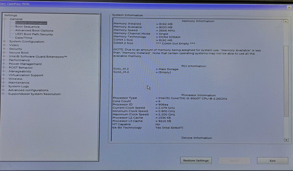293x171 pixels.
Task: Click the scroll up arrow
Action: (x=286, y=21)
